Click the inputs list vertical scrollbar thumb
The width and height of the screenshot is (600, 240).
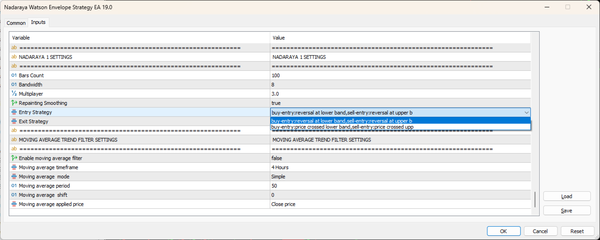click(535, 200)
